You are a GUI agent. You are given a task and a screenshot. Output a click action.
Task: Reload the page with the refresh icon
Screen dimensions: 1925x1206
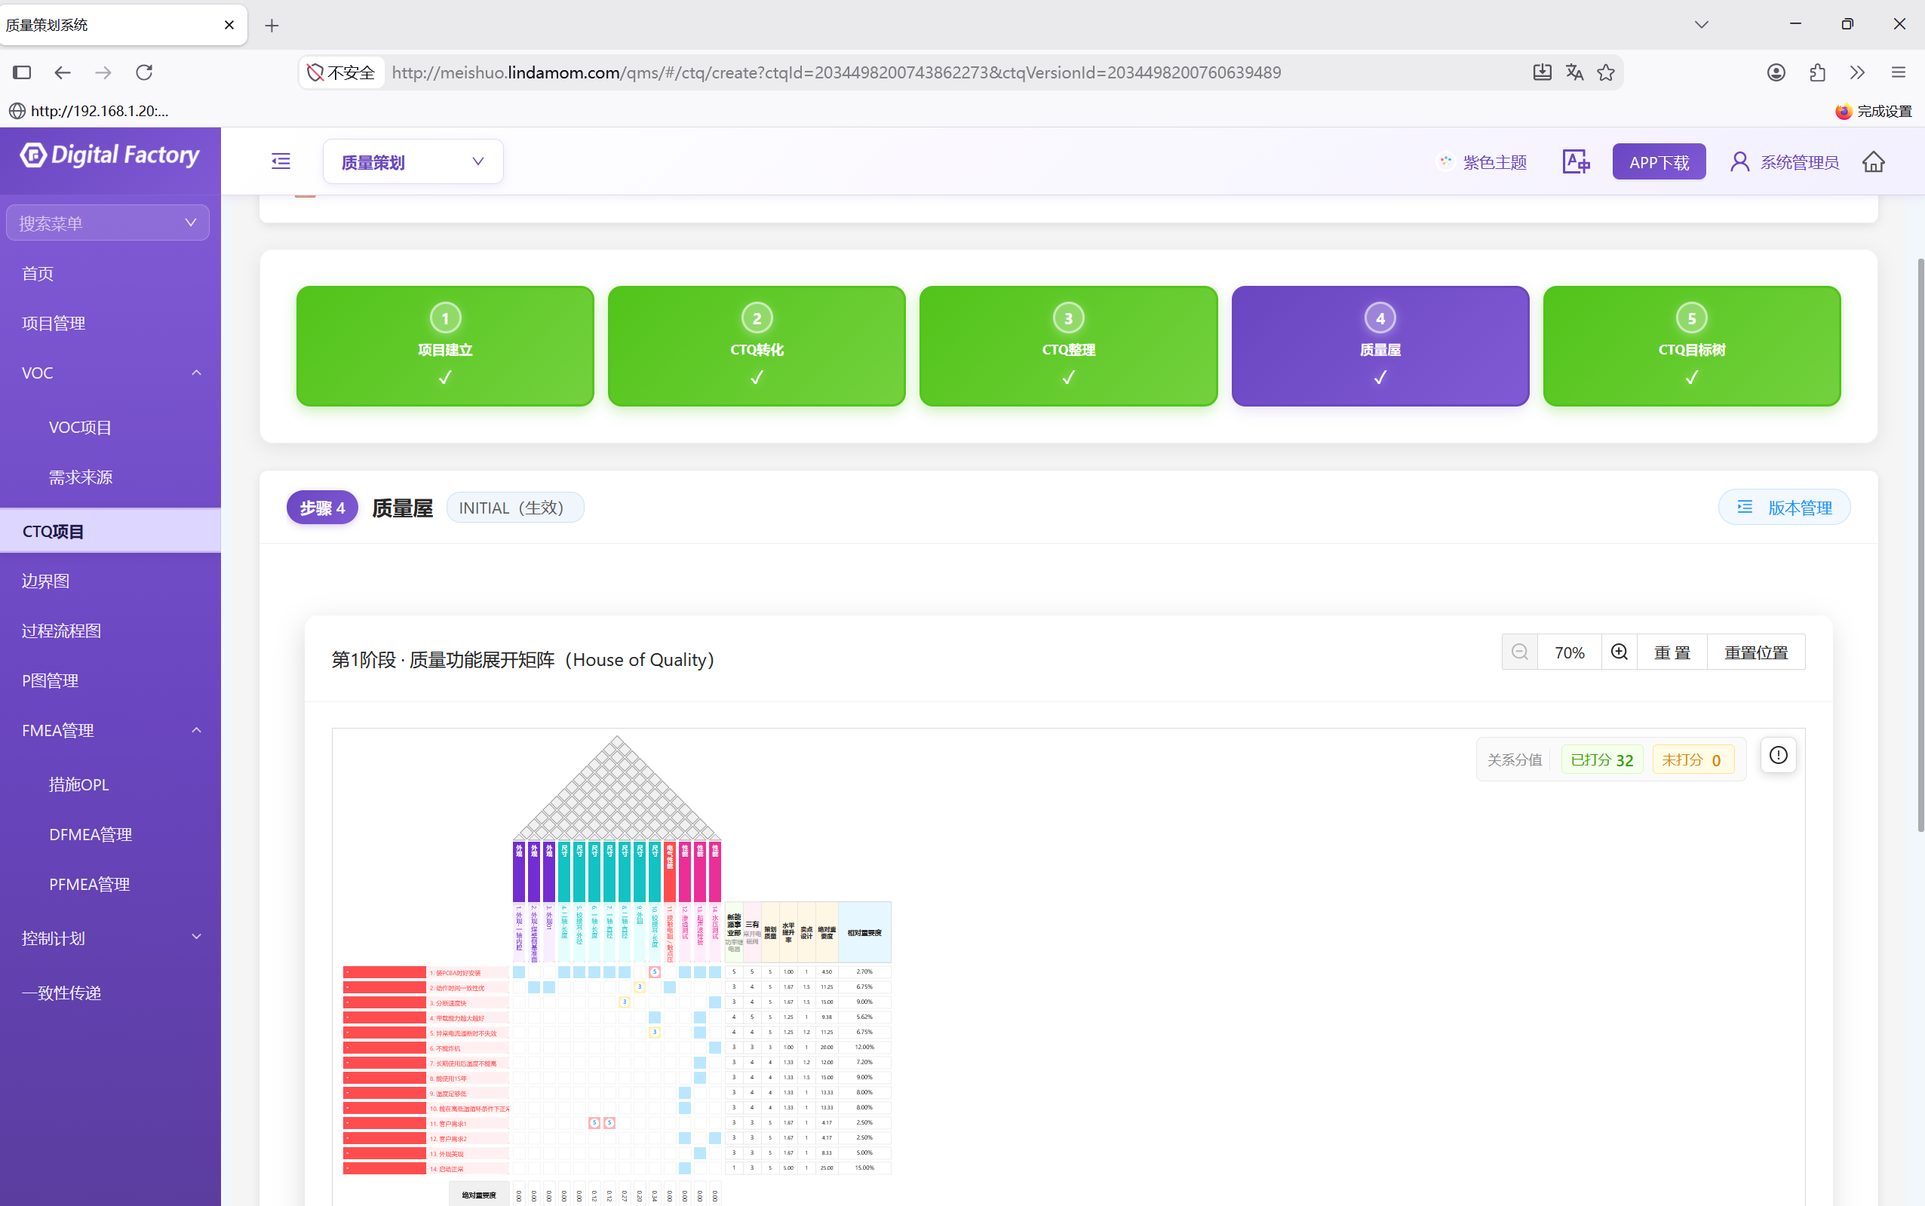point(144,72)
